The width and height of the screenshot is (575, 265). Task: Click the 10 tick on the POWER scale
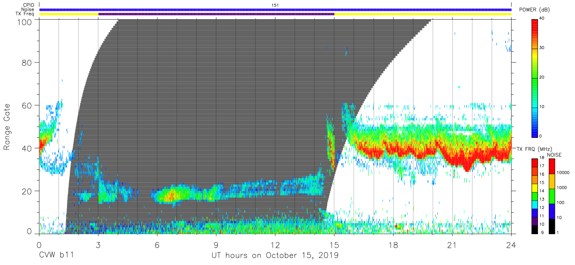coord(542,107)
